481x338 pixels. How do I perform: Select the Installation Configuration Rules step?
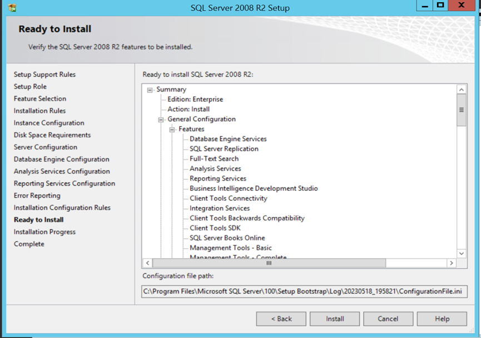coord(62,208)
